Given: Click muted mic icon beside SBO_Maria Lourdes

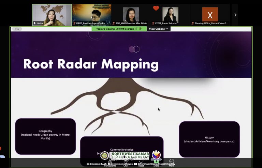Looking at the screenshot, I should click(x=114, y=24).
